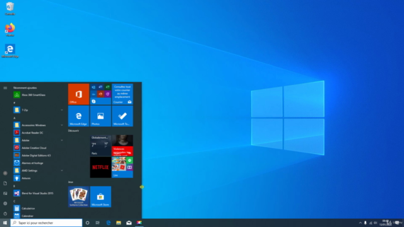Open Pictures from Start menu sidebar

click(x=5, y=194)
